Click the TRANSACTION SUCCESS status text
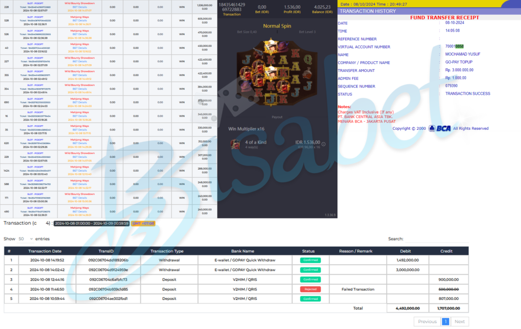Viewport: 521px width, 329px height. pyautogui.click(x=468, y=94)
